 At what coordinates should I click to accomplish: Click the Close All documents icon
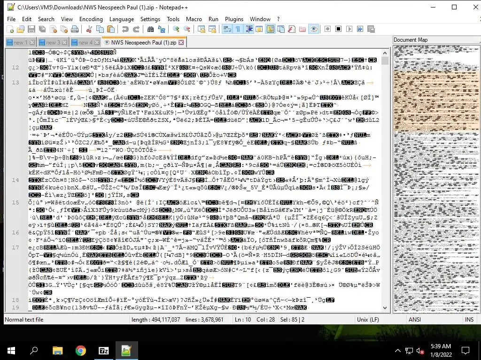point(64,29)
